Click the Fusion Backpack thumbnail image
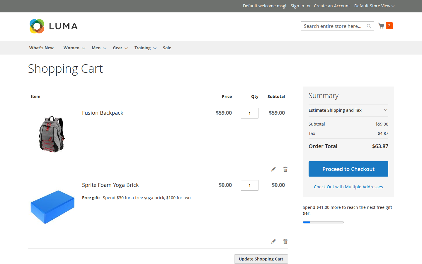The image size is (422, 264). pos(52,134)
